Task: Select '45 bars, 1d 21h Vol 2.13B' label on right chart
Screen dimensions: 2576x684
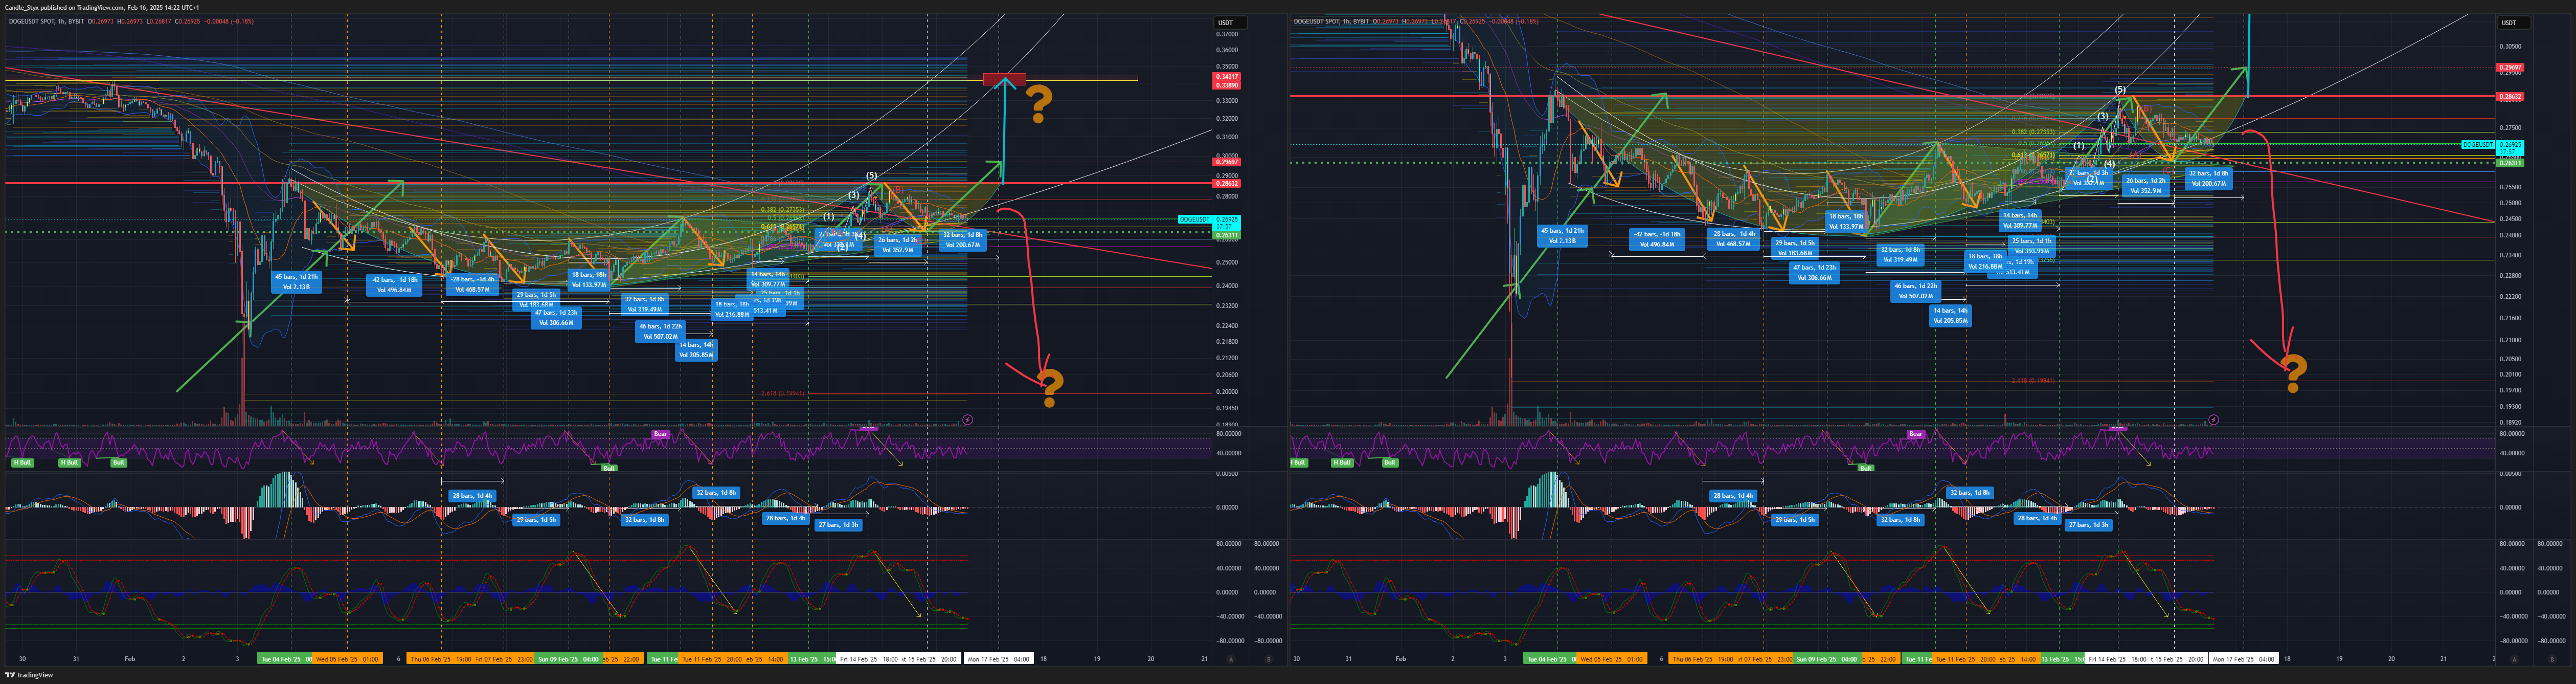Action: point(1562,236)
